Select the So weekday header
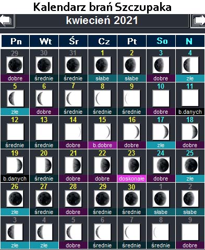Image resolution: width=205 pixels, height=250 pixels. click(x=161, y=41)
